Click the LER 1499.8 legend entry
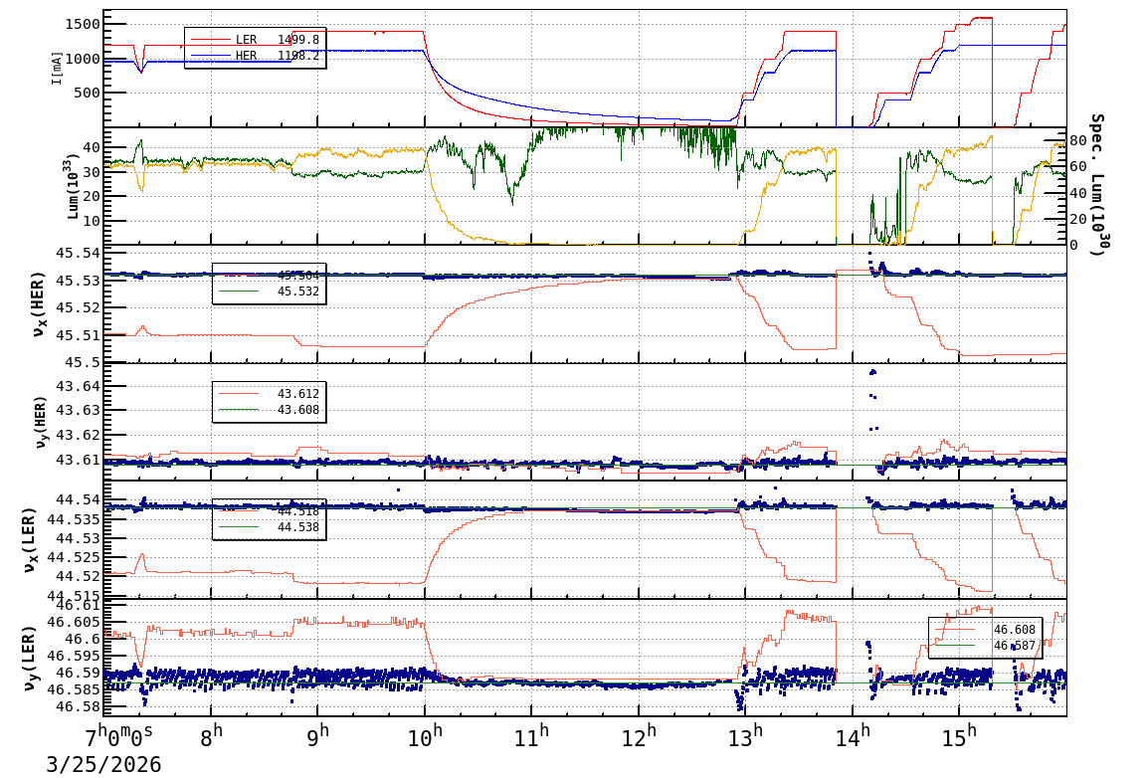This screenshot has height=778, width=1148. tap(254, 40)
